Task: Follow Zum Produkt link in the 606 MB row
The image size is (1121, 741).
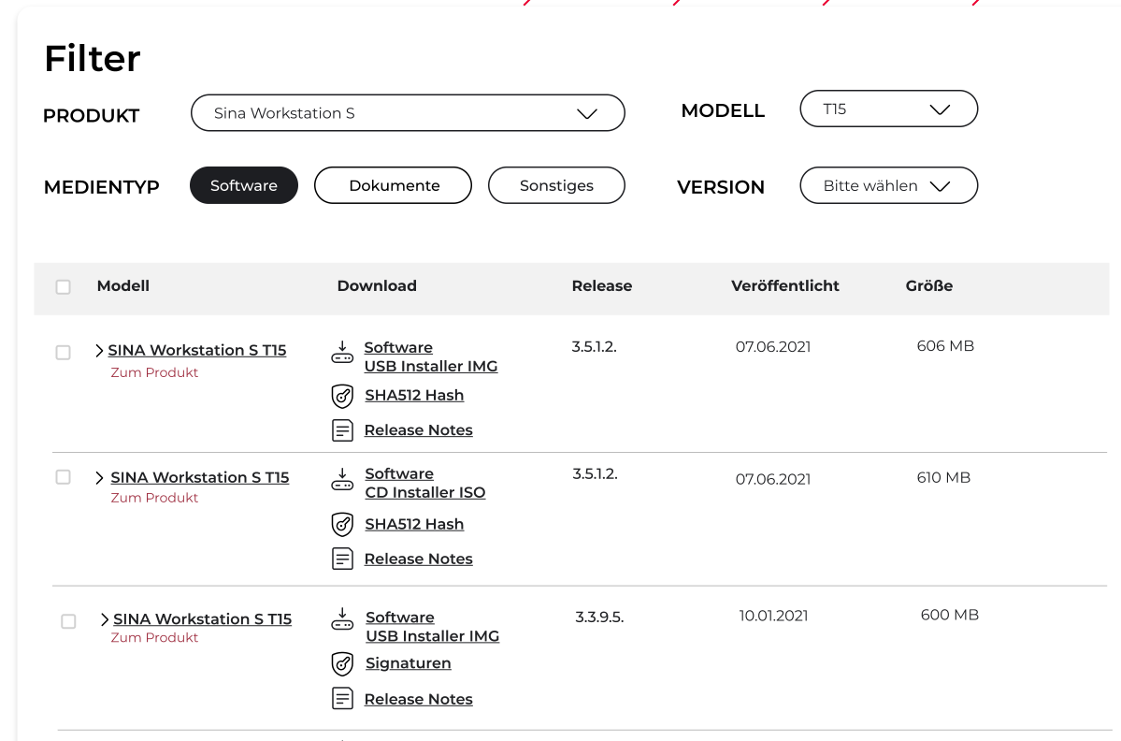Action: (154, 372)
